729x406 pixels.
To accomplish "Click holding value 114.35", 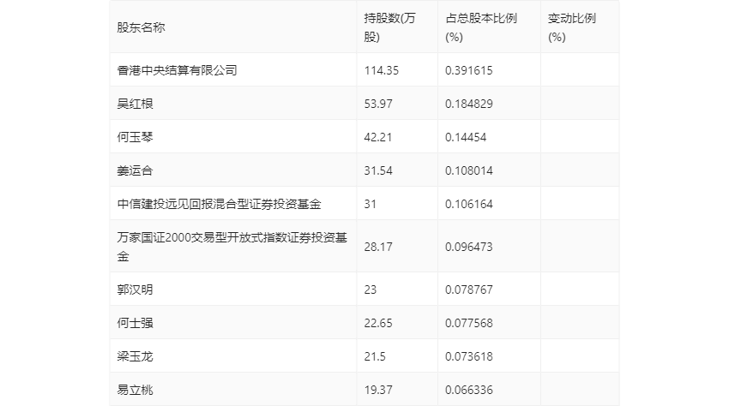I will pos(382,70).
